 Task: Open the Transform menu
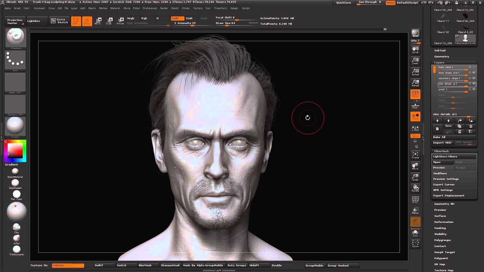coord(220,8)
